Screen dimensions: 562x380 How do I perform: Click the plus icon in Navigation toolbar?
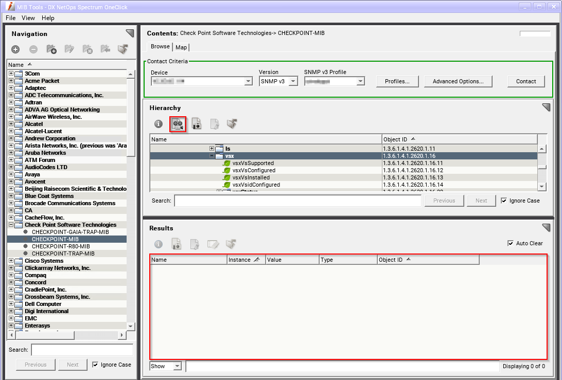click(x=15, y=49)
